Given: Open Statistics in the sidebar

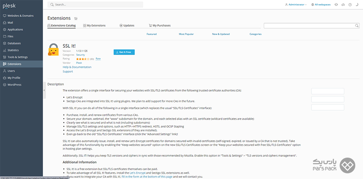Looking at the screenshot, I should [21, 50].
